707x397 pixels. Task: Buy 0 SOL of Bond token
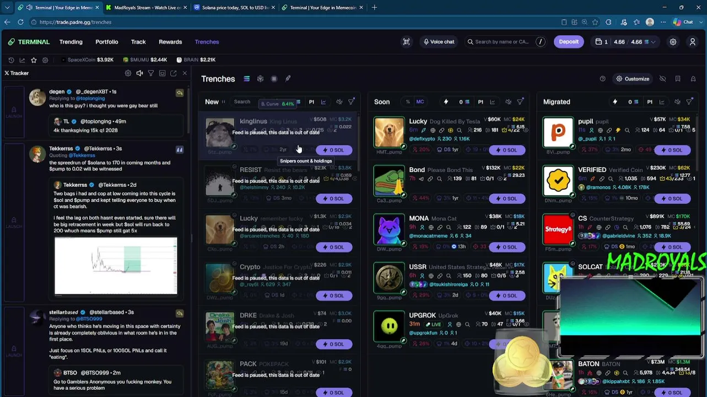(x=507, y=198)
